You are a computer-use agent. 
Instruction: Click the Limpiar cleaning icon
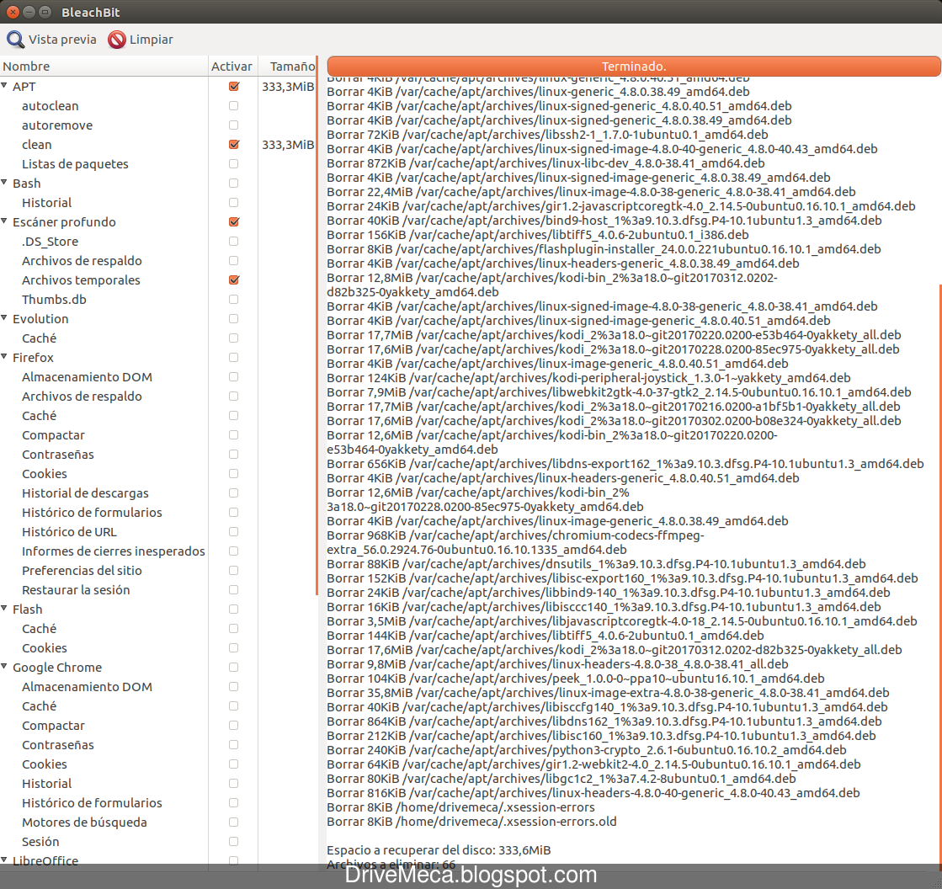click(115, 39)
